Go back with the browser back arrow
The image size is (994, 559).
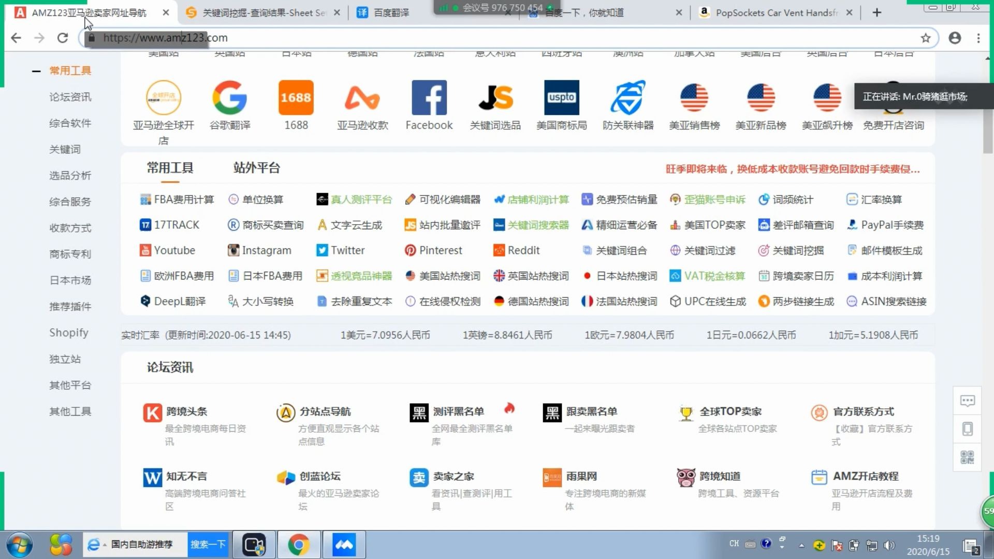pyautogui.click(x=16, y=38)
